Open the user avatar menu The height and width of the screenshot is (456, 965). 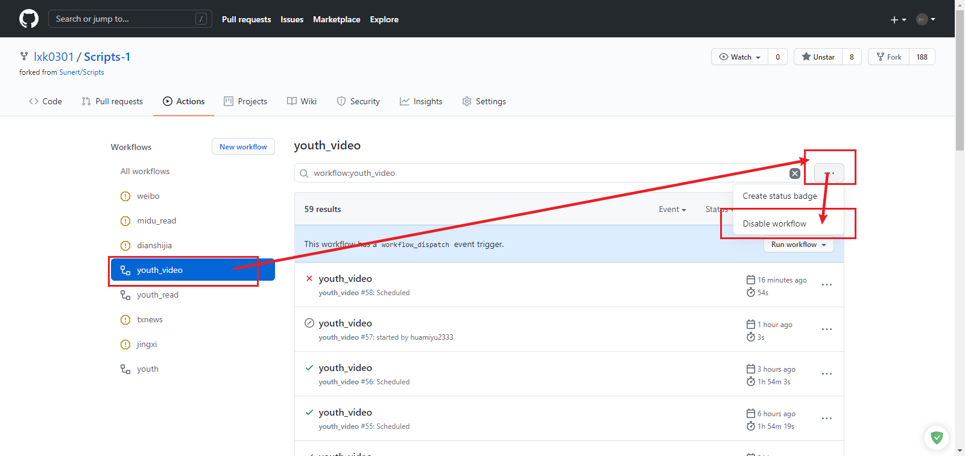pos(925,19)
